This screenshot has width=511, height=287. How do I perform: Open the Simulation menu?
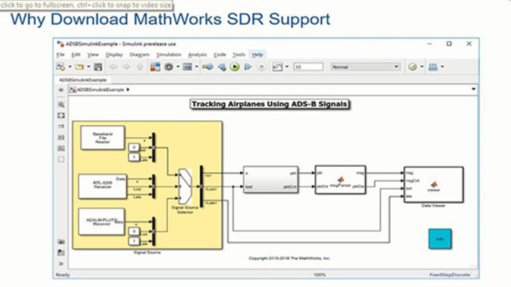(168, 55)
